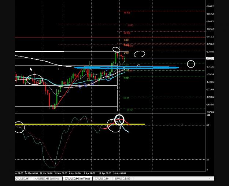
Task: Click the 8 Apr 16:00 time axis label
Action: pyautogui.click(x=89, y=173)
